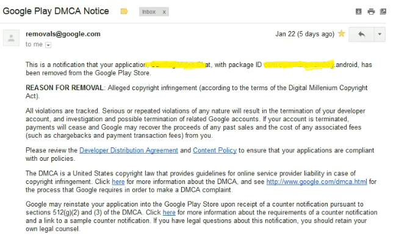
Task: Click the Inbox label tag
Action: (x=149, y=12)
